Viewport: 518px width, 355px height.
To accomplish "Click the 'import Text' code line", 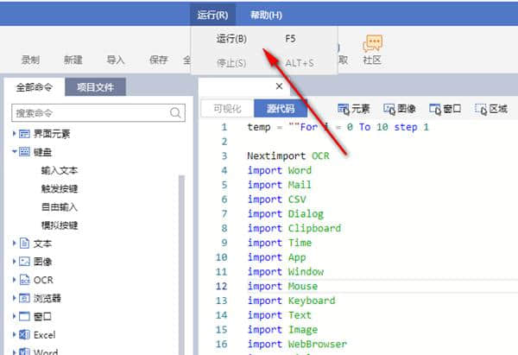I will pos(280,315).
